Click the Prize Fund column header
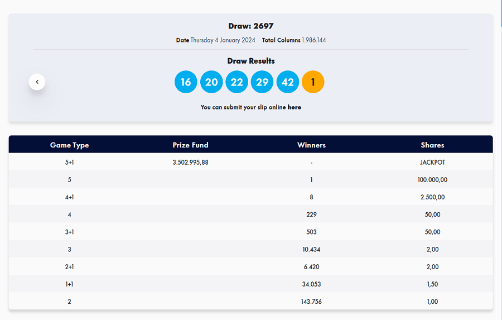This screenshot has height=320, width=502. pyautogui.click(x=191, y=145)
